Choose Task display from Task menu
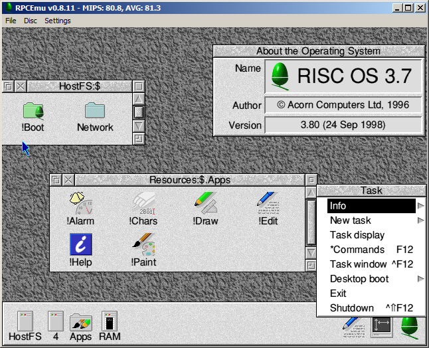 pos(371,235)
